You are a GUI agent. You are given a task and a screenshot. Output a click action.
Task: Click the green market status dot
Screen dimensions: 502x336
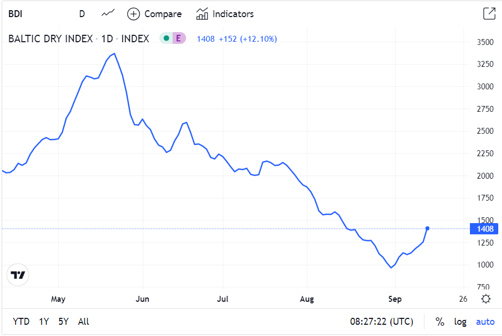point(166,39)
